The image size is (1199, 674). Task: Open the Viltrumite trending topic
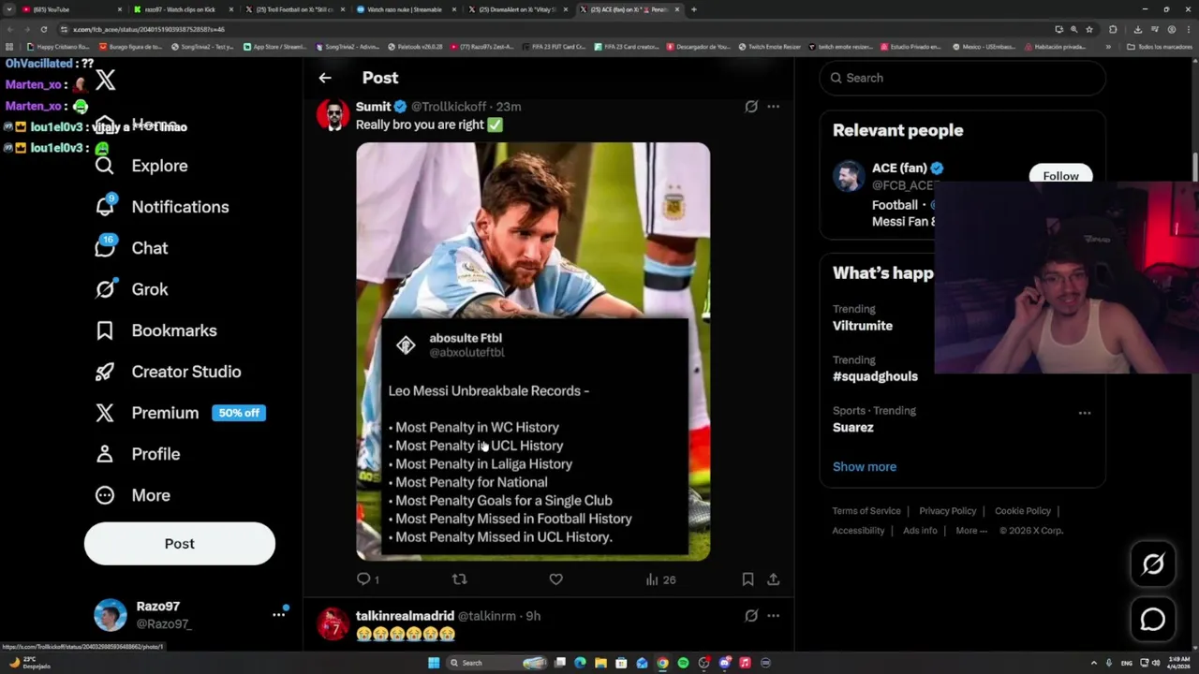(863, 326)
